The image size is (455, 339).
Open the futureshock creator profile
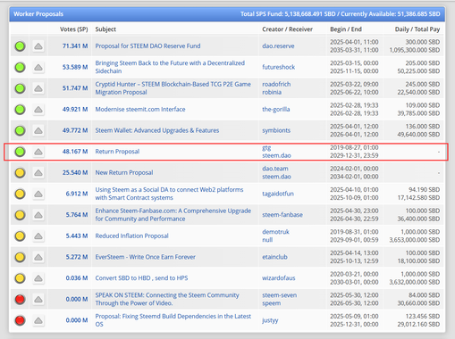click(279, 67)
